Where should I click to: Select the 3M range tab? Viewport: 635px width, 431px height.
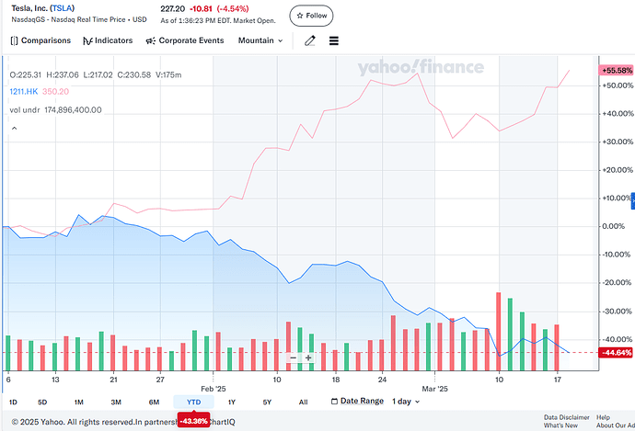pyautogui.click(x=116, y=402)
